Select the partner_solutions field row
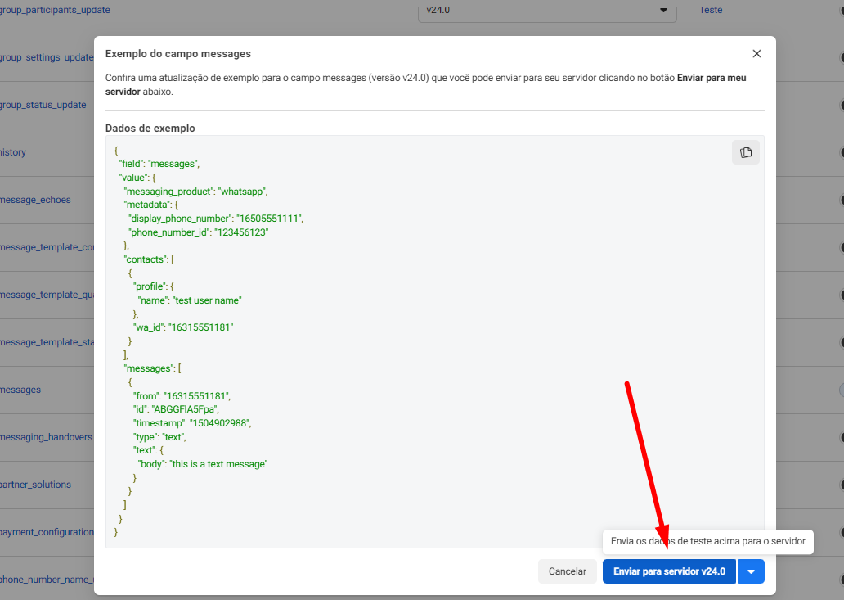The height and width of the screenshot is (600, 844). click(x=35, y=485)
